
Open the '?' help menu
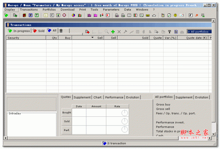(x=154, y=10)
